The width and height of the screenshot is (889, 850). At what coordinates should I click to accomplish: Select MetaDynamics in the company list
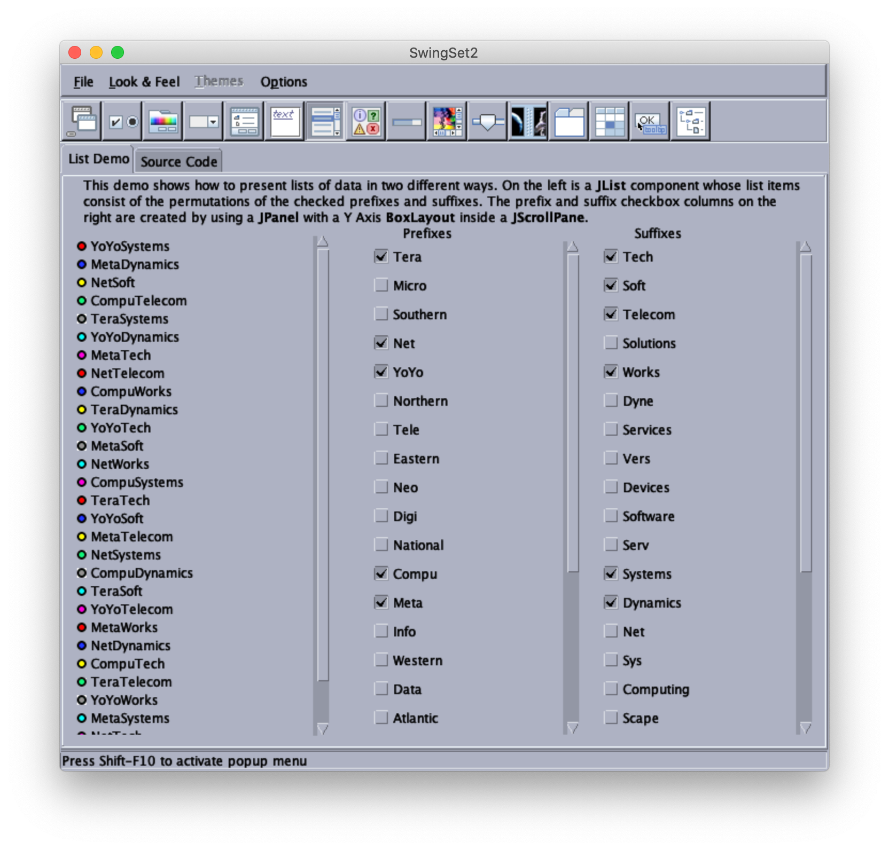click(135, 264)
